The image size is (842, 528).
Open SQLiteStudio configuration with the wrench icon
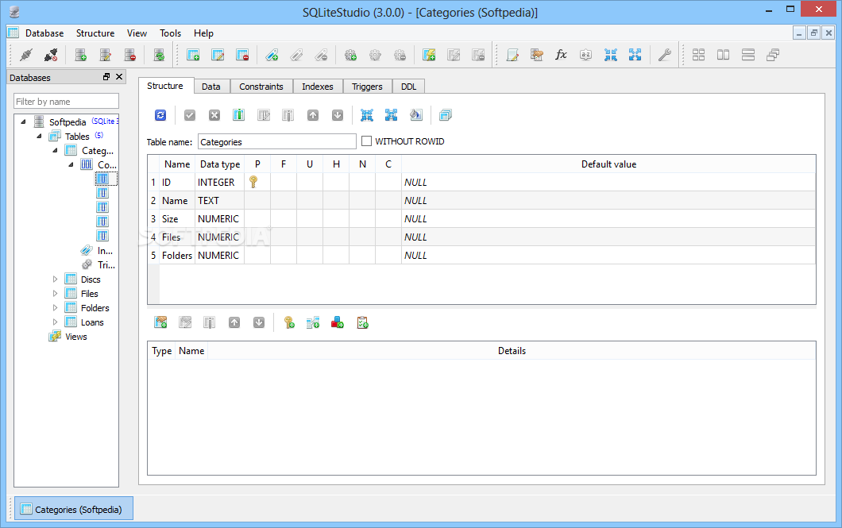tap(665, 54)
